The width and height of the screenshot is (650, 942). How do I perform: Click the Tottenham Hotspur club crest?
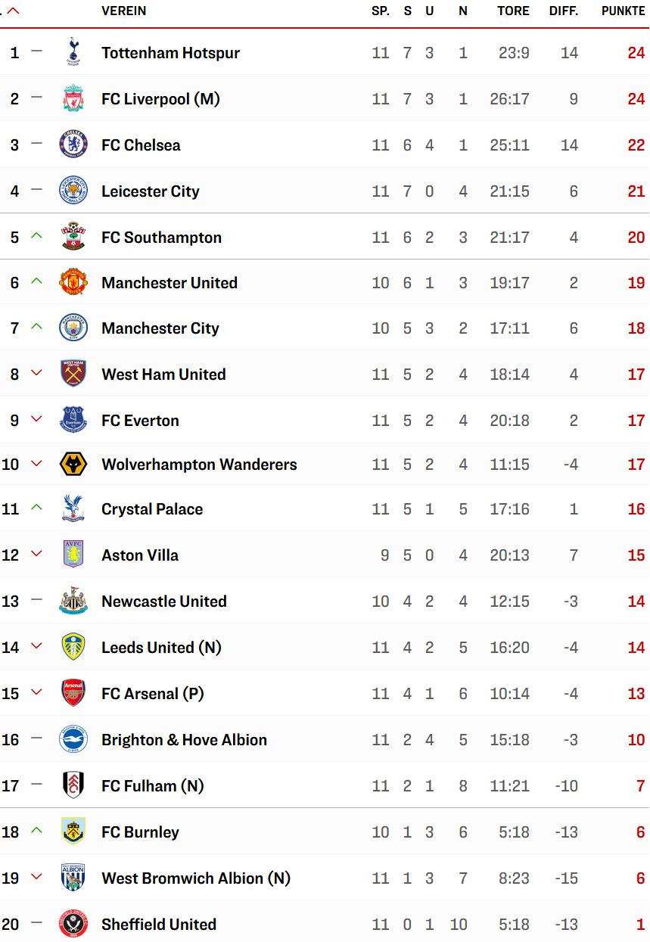click(73, 52)
